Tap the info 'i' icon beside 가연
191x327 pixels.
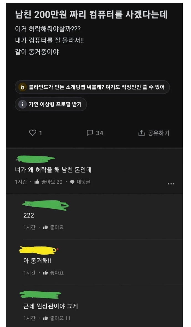pyautogui.click(x=22, y=104)
